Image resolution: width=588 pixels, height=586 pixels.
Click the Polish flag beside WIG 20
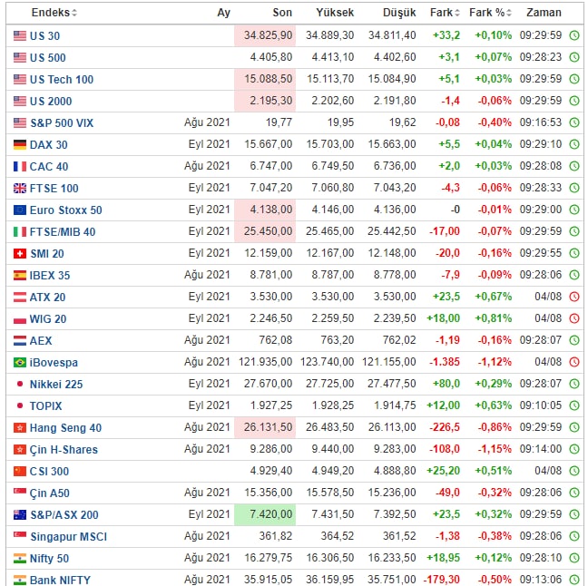(x=20, y=318)
